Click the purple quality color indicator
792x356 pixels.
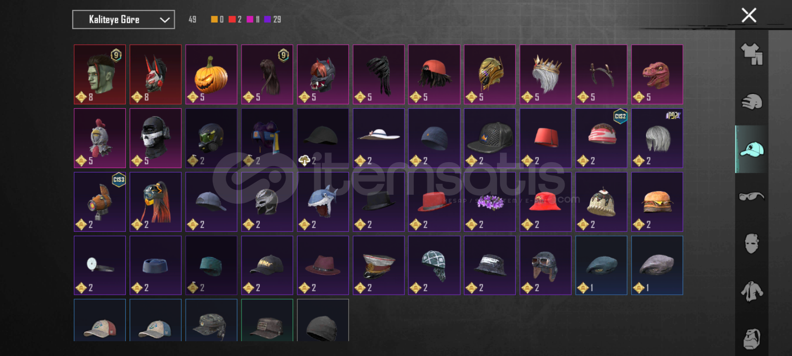(267, 19)
